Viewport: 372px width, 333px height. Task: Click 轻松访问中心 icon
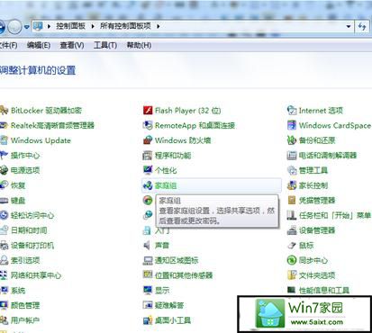[4, 215]
